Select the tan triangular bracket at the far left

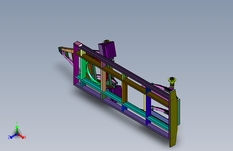pos(66,51)
